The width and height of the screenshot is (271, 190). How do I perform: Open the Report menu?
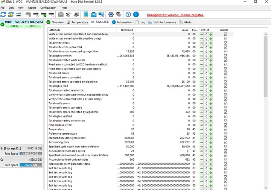pos(32,8)
